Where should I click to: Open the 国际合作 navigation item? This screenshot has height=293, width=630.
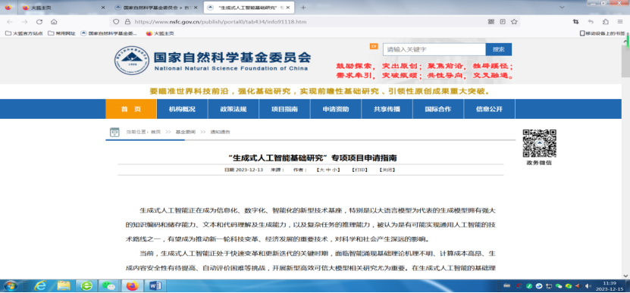(x=438, y=109)
